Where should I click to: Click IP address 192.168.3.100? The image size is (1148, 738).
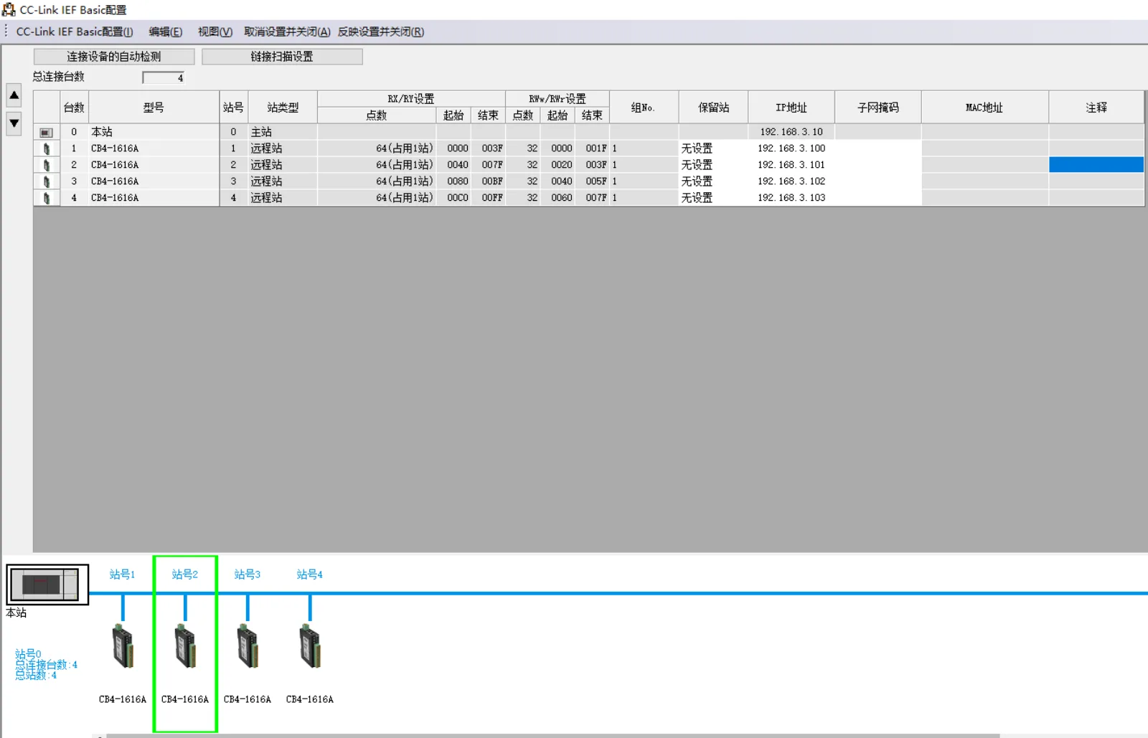[791, 148]
